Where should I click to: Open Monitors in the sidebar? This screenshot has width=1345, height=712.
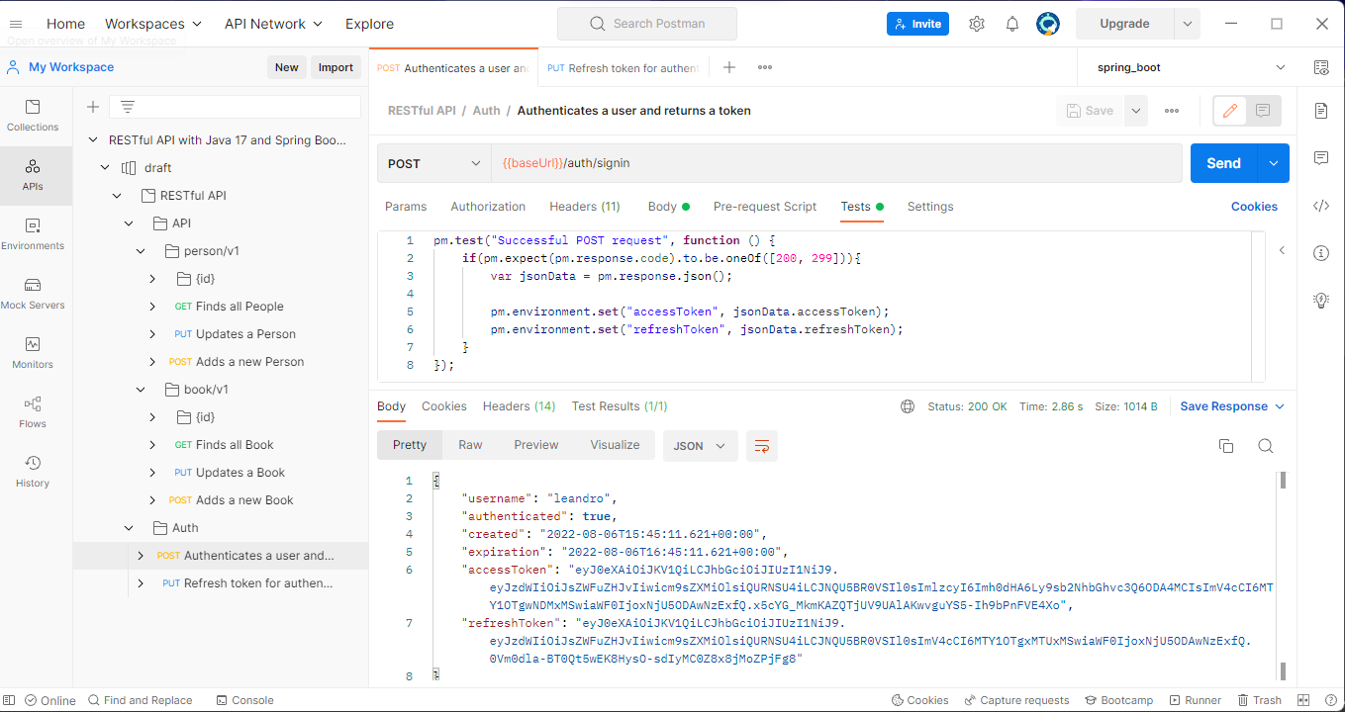[x=33, y=353]
